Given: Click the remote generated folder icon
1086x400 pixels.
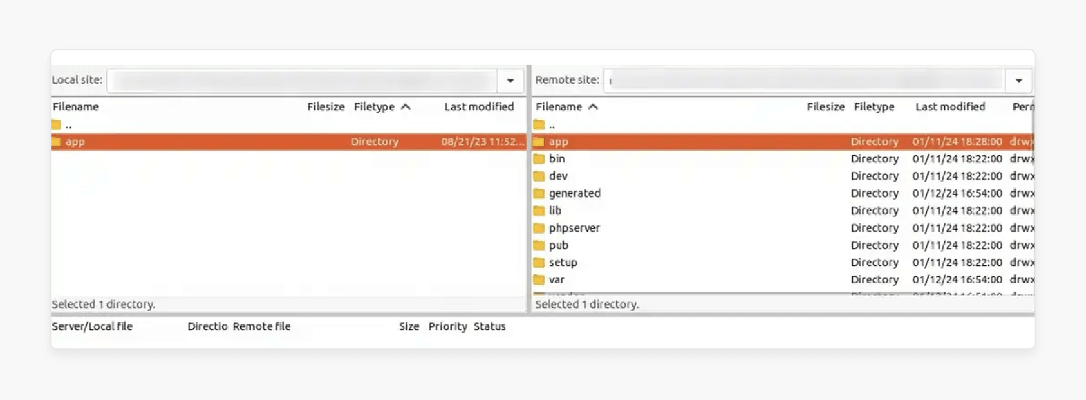Looking at the screenshot, I should (x=539, y=194).
